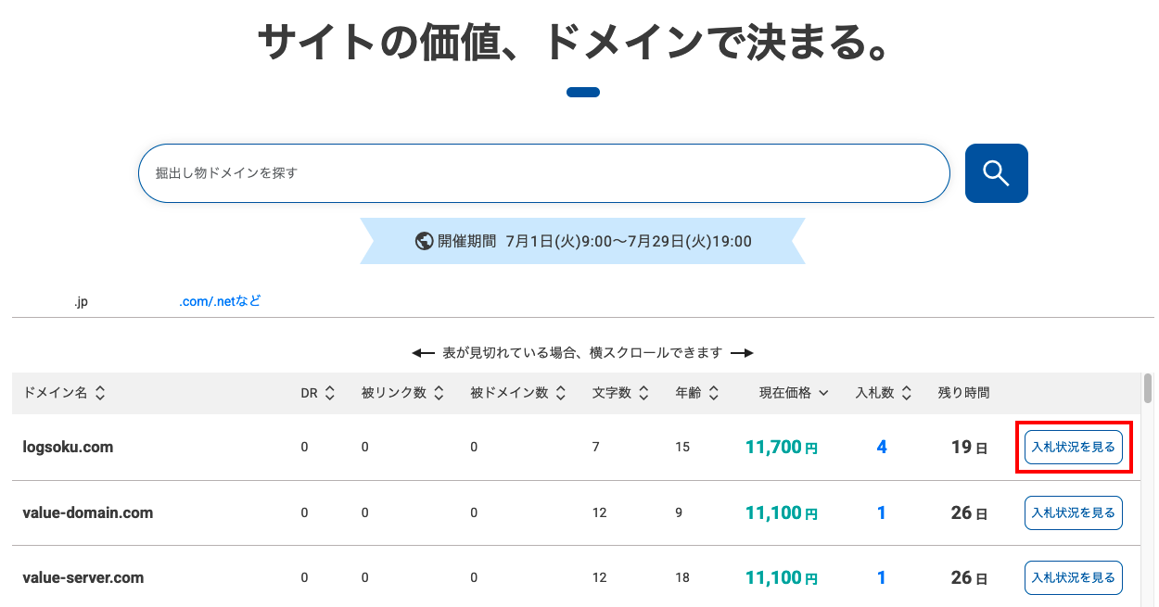Sort by 入札数 column arrows
The height and width of the screenshot is (607, 1159).
907,393
